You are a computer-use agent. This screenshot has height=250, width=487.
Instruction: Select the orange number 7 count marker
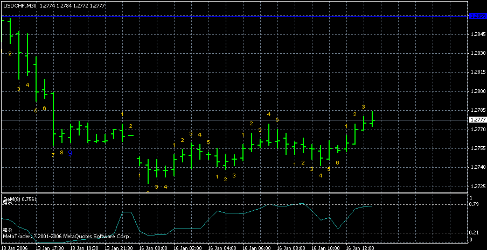pyautogui.click(x=53, y=155)
